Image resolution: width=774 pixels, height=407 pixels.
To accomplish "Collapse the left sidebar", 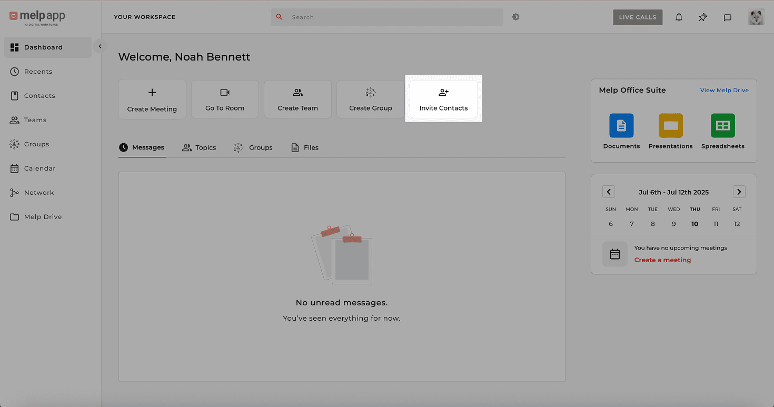I will pos(100,46).
